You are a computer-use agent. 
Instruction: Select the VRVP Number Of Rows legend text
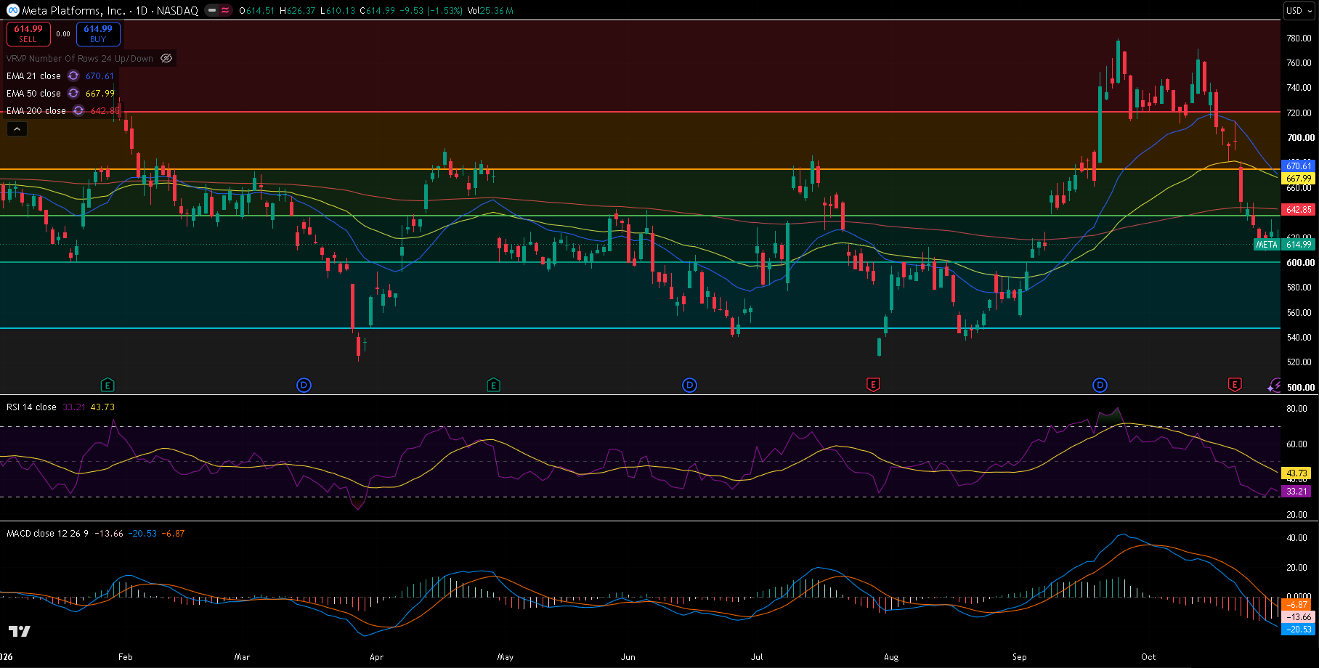click(80, 58)
